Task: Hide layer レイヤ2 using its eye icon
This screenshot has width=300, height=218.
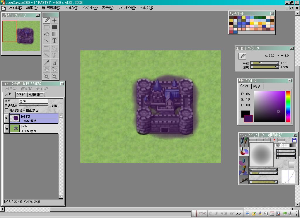Action: point(6,118)
